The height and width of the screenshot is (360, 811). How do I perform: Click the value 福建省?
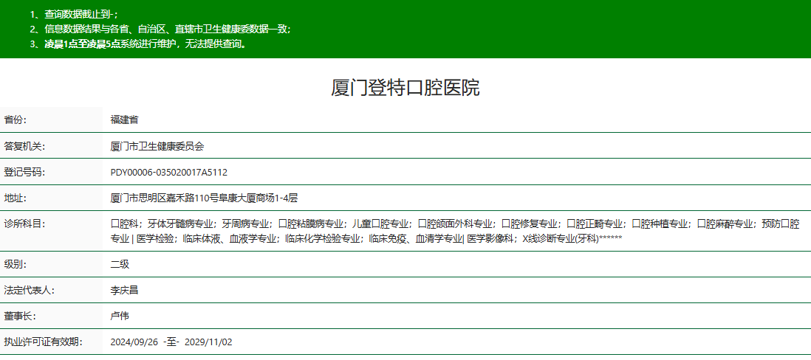[124, 120]
